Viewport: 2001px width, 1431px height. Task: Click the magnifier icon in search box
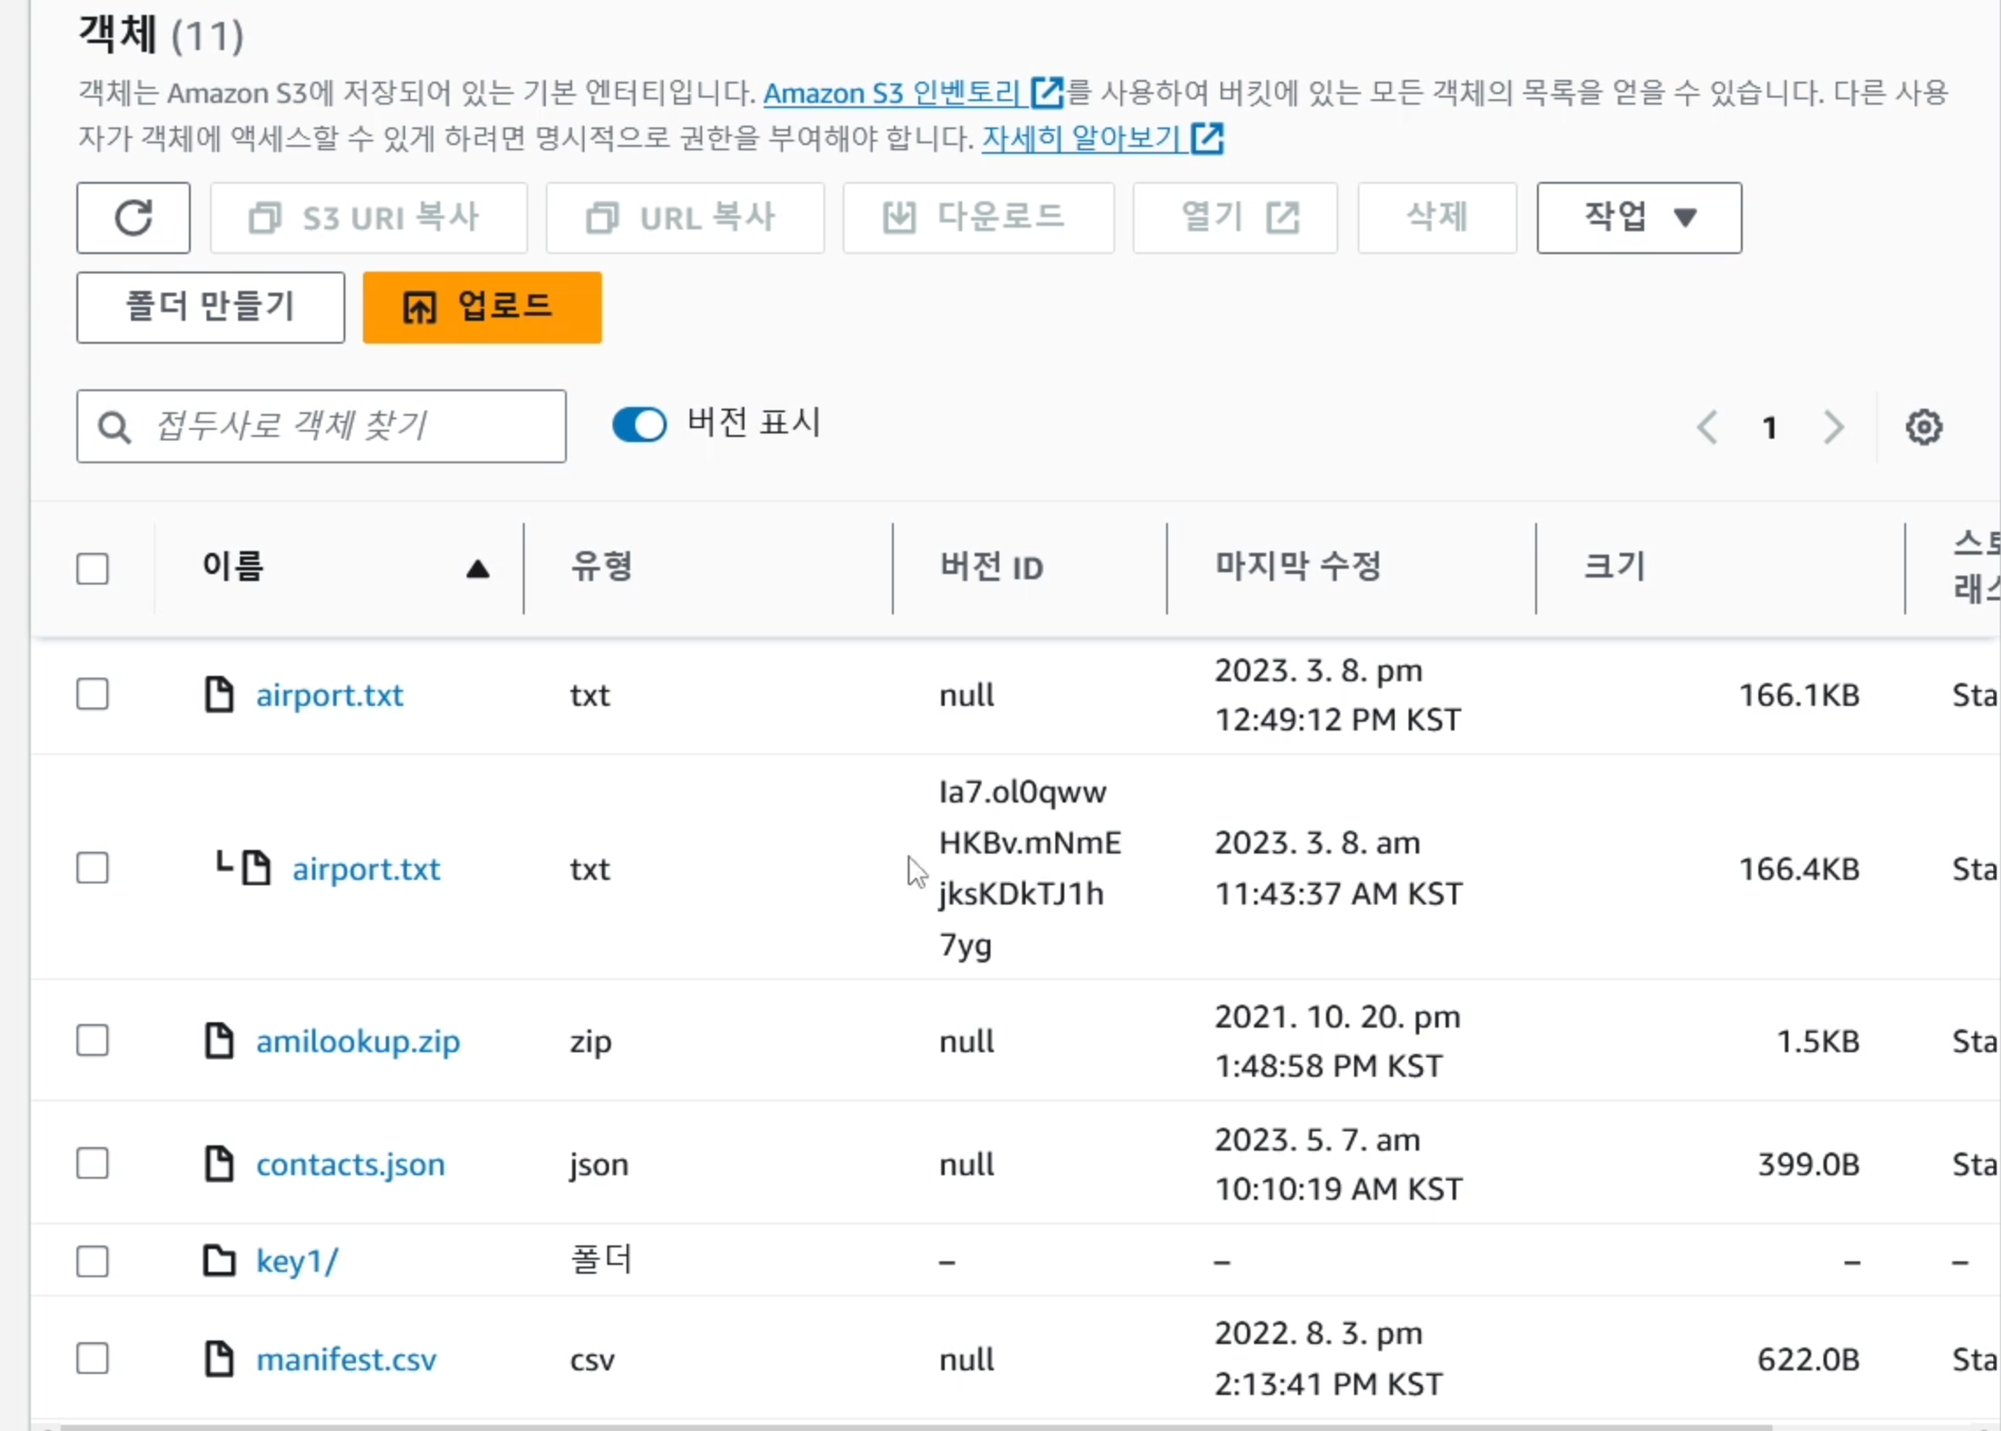coord(114,427)
